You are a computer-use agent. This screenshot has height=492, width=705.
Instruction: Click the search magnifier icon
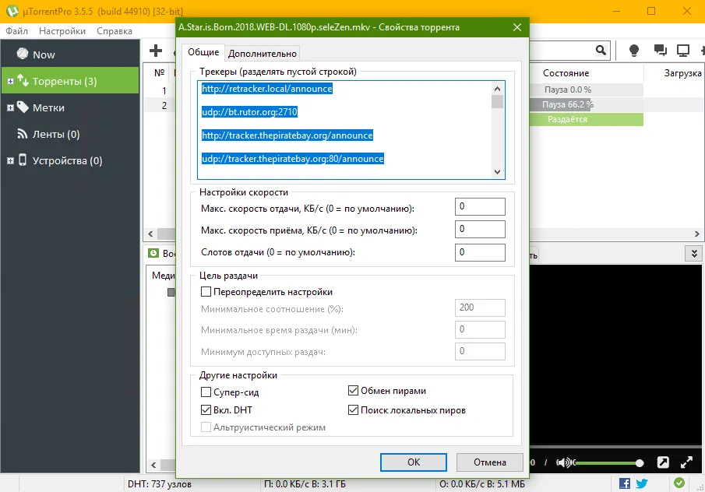click(601, 51)
